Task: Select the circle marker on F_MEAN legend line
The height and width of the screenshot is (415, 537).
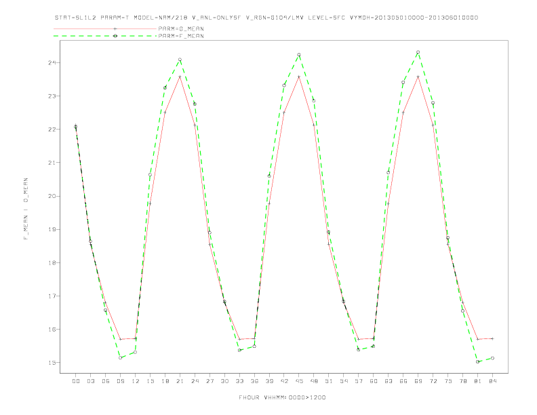Action: pos(115,36)
